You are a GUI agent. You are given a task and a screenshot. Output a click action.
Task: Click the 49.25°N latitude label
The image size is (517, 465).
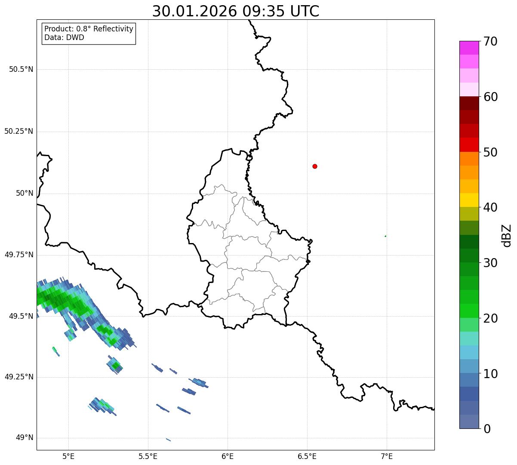click(x=19, y=377)
